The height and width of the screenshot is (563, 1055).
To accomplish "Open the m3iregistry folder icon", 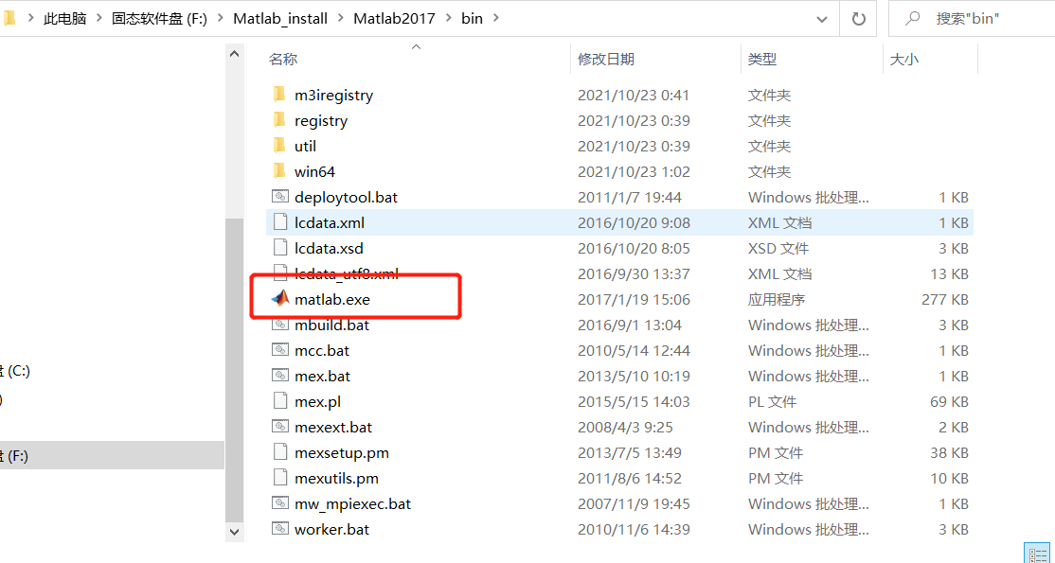I will click(x=280, y=95).
